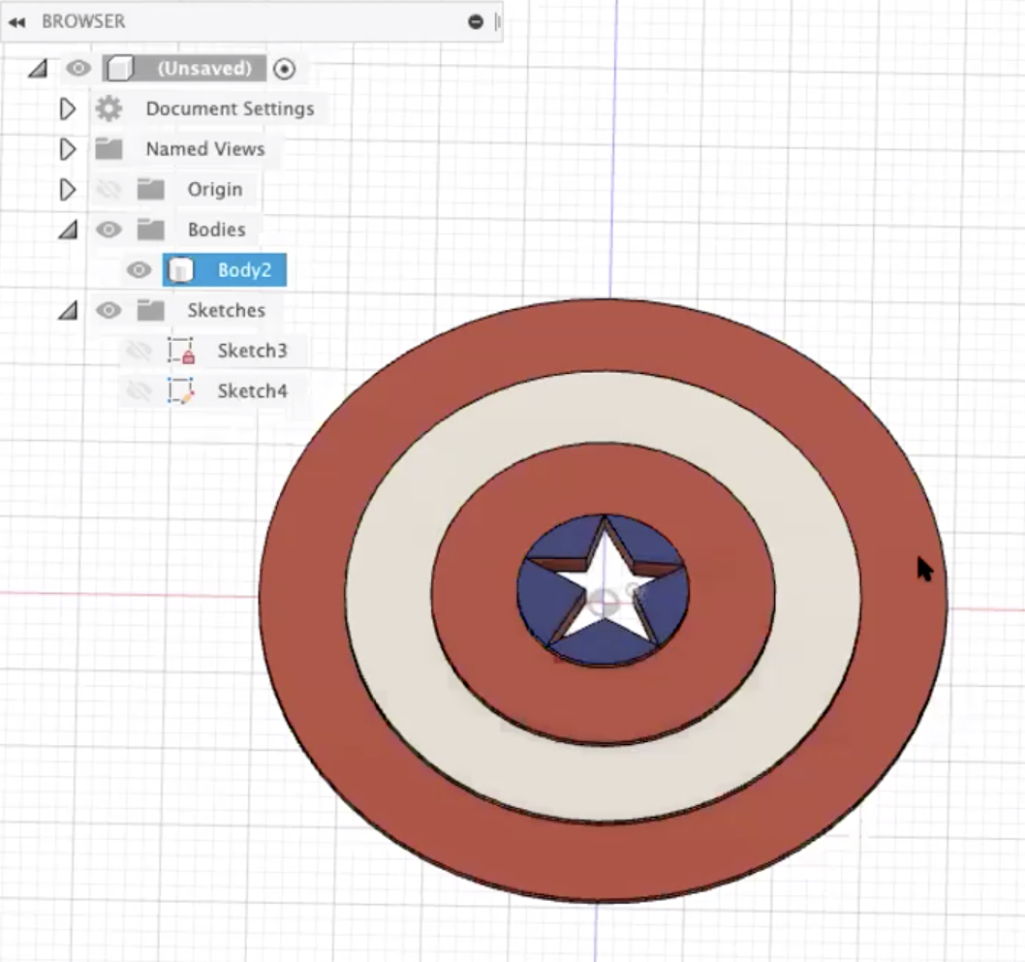Click the white star at shield center

click(606, 572)
